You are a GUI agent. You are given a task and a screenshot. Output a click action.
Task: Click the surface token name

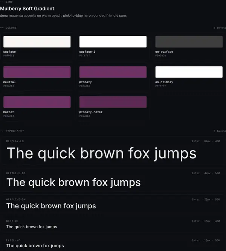9,52
